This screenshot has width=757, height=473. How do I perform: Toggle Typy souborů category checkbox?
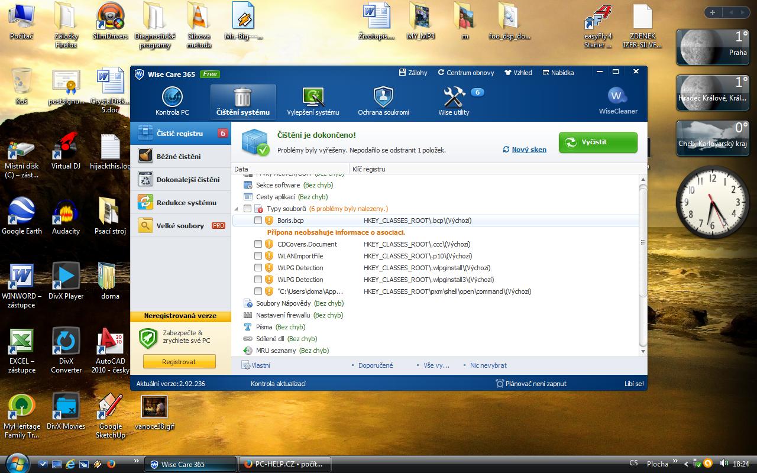[247, 209]
